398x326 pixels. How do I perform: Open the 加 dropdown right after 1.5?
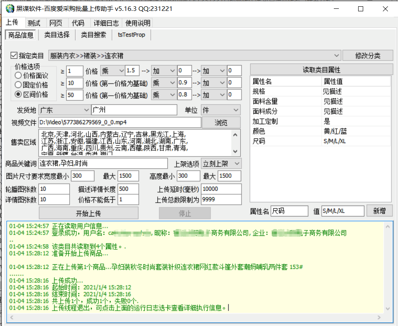click(x=164, y=70)
